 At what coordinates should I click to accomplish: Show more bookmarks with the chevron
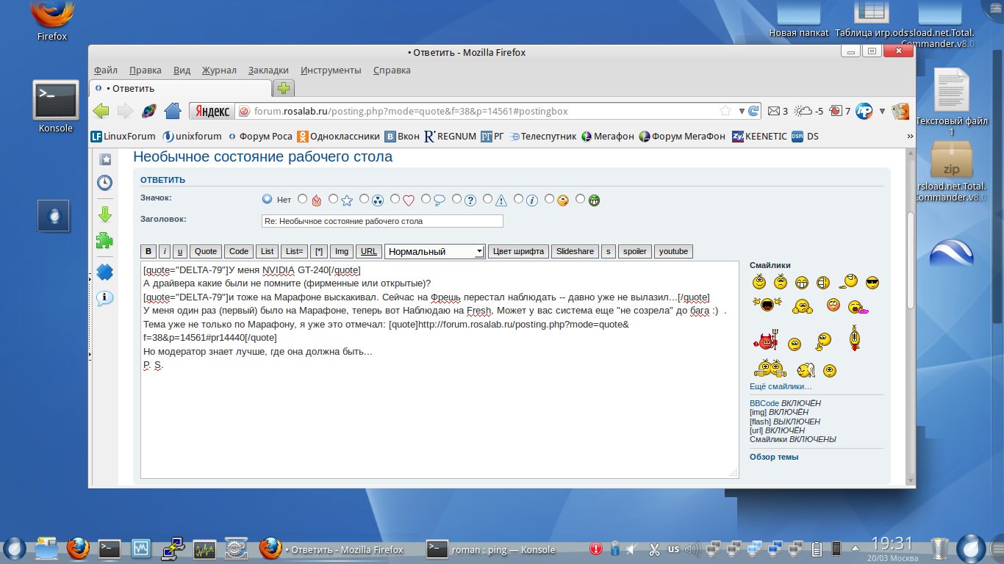[910, 136]
